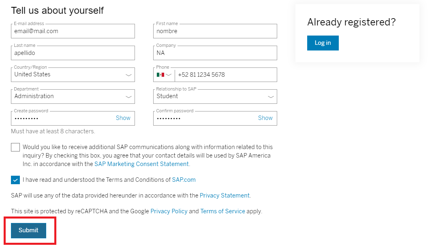
Task: Open the Country/Region dropdown
Action: coord(73,75)
